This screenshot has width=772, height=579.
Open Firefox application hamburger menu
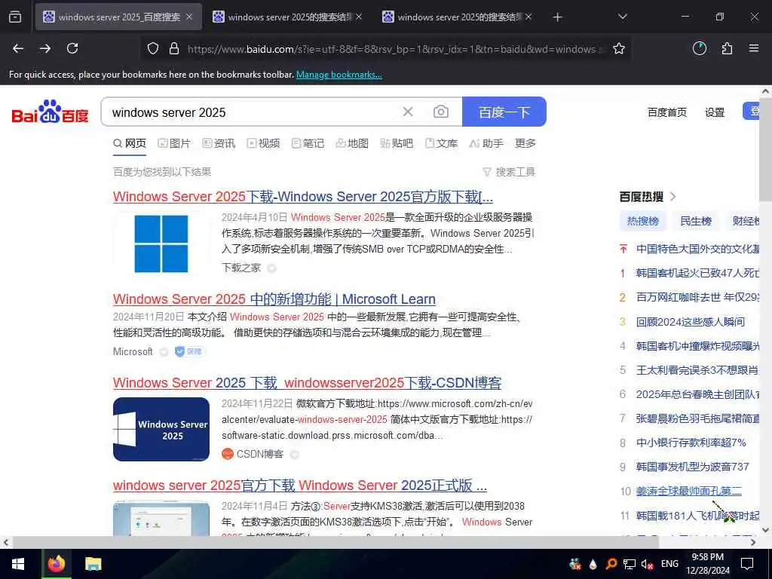coord(754,48)
